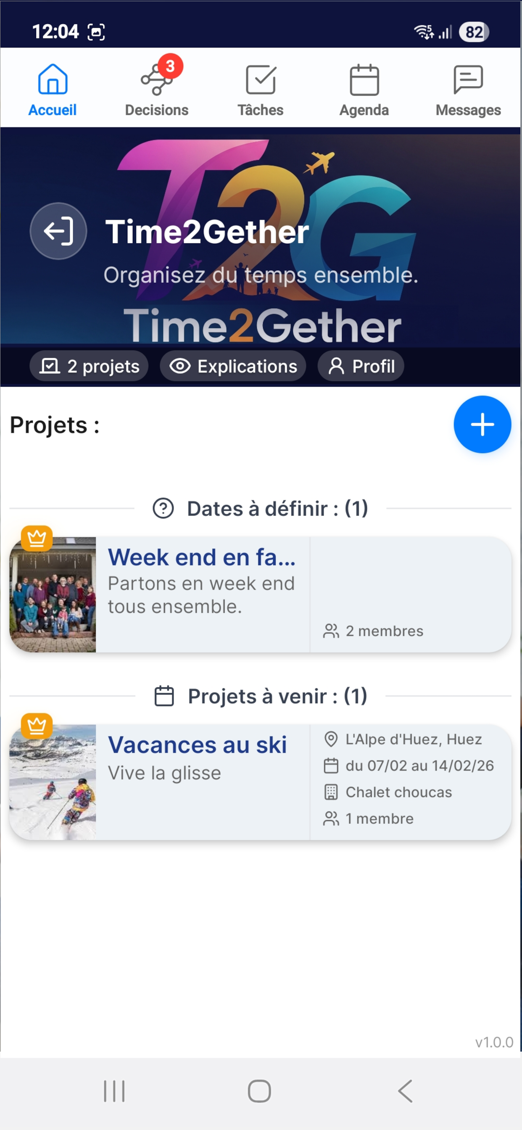Tap the Android recent apps button
The height and width of the screenshot is (1130, 522).
tap(114, 1091)
